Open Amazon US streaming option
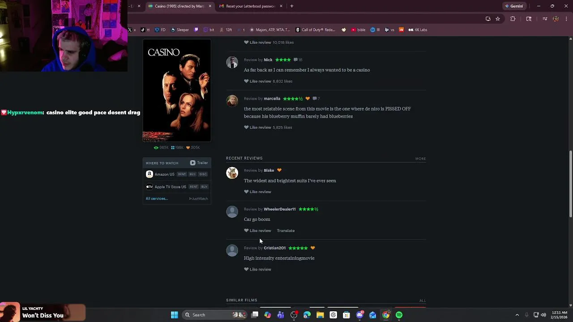Image resolution: width=573 pixels, height=322 pixels. coord(160,174)
